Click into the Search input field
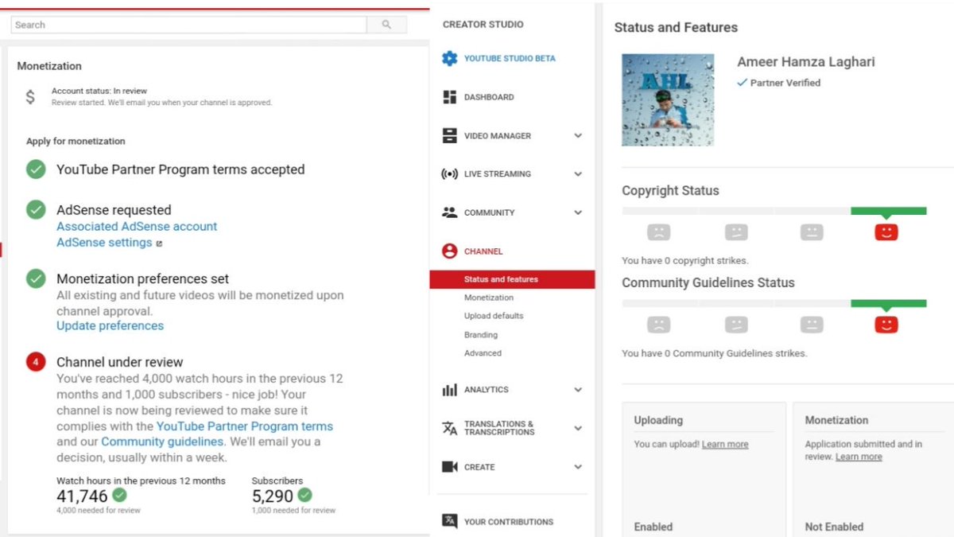Viewport: 954px width, 537px height. [189, 25]
